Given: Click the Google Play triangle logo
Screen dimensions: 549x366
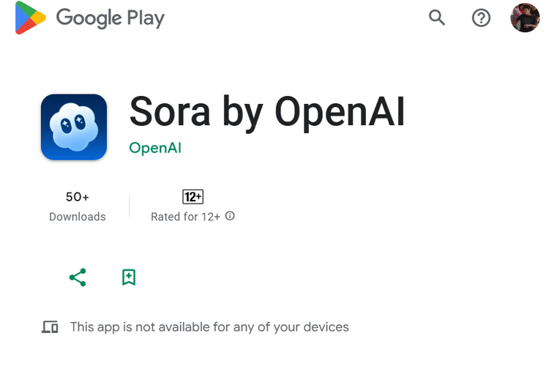Looking at the screenshot, I should click(29, 18).
